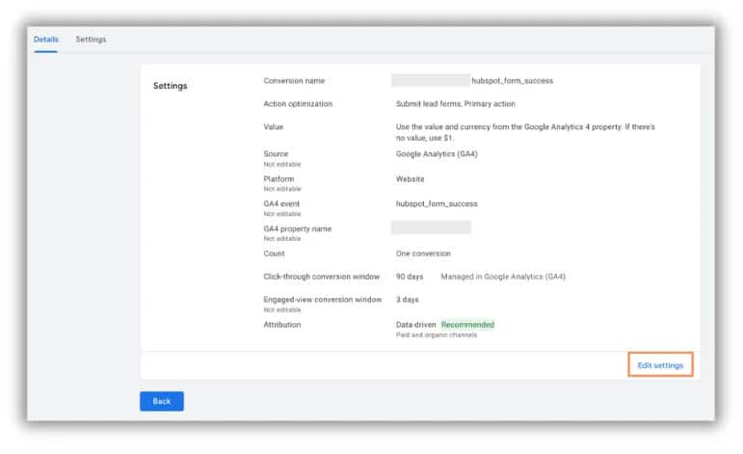Click the Platform label
Screen dimensions: 743x454
pyautogui.click(x=279, y=179)
